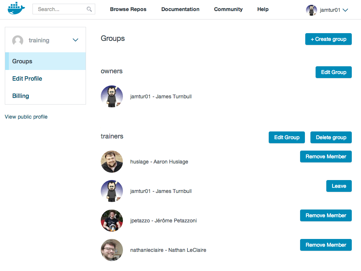The height and width of the screenshot is (271, 361).
Task: Select Edit Profile in sidebar
Action: point(27,78)
